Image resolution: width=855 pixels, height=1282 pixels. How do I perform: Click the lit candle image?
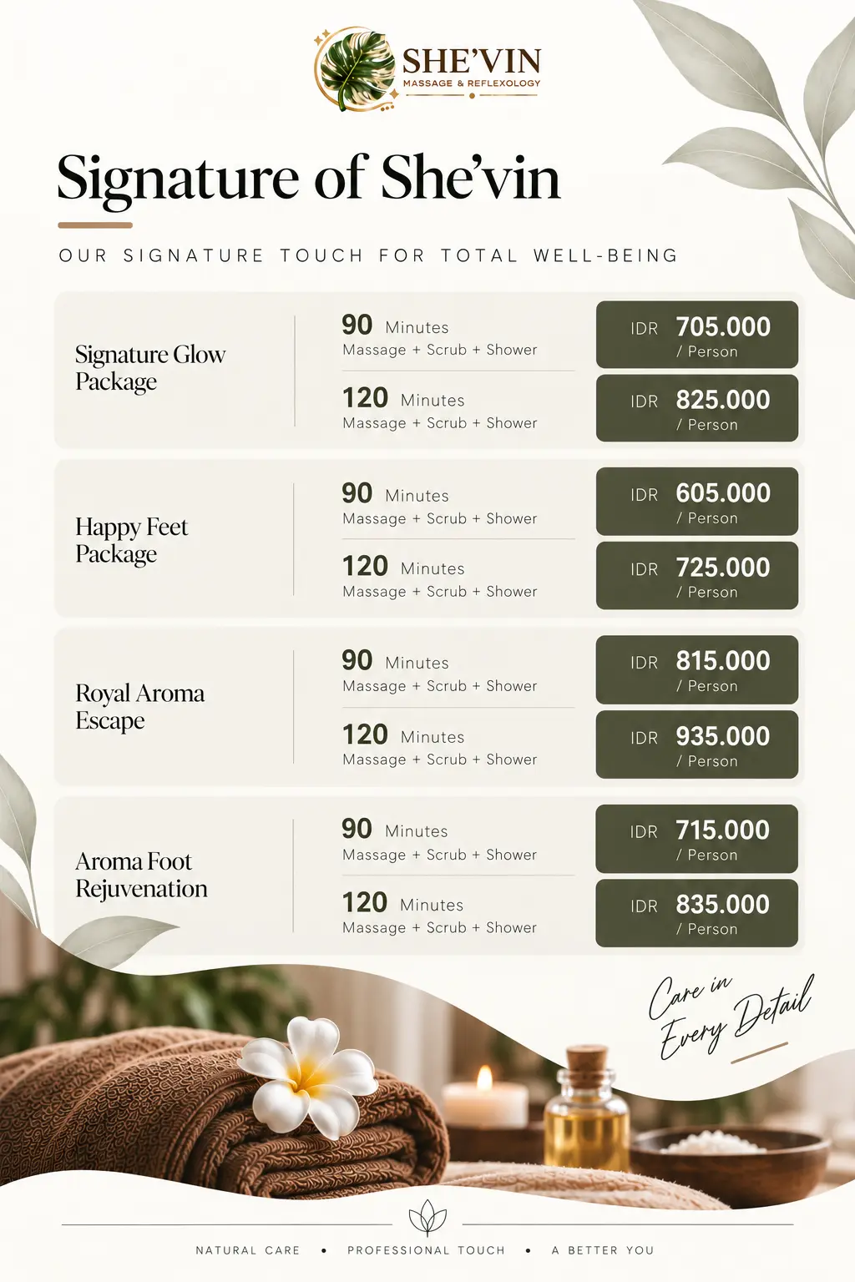(x=484, y=1102)
